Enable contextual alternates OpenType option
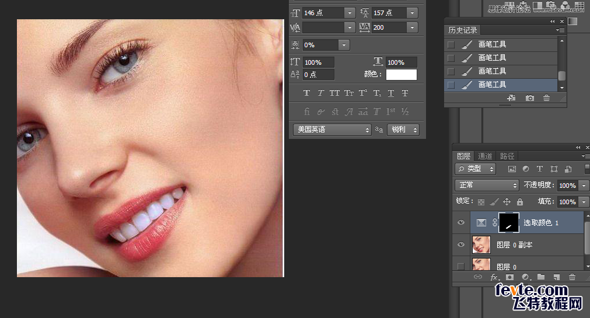Viewport: 590px width, 318px height. pyautogui.click(x=320, y=112)
